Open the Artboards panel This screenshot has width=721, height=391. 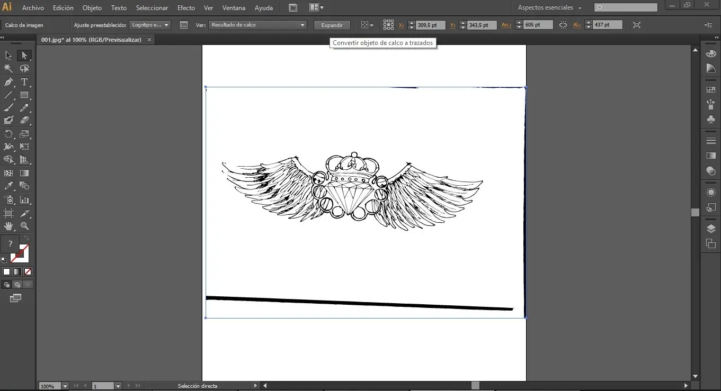(711, 243)
